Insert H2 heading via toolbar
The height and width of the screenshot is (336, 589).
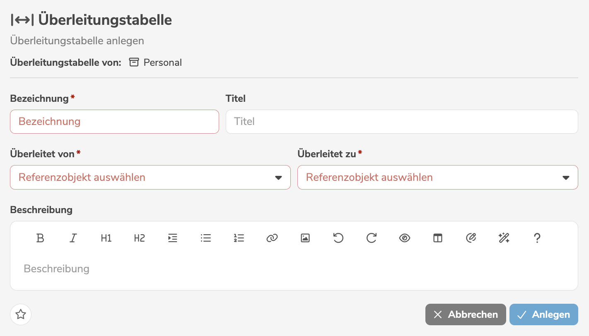point(140,238)
